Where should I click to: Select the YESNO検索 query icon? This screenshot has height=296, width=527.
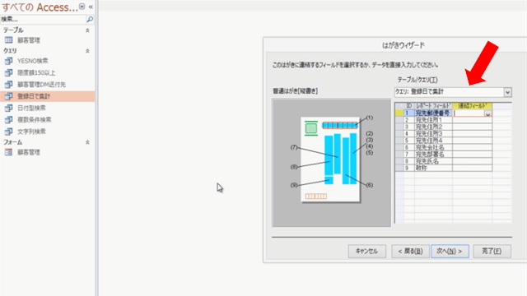tap(8, 61)
